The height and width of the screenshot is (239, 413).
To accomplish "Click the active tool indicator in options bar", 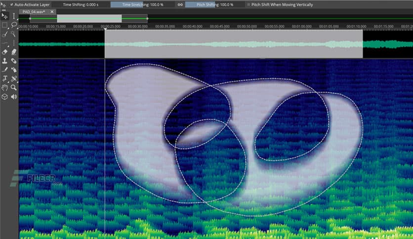I will pos(3,5).
